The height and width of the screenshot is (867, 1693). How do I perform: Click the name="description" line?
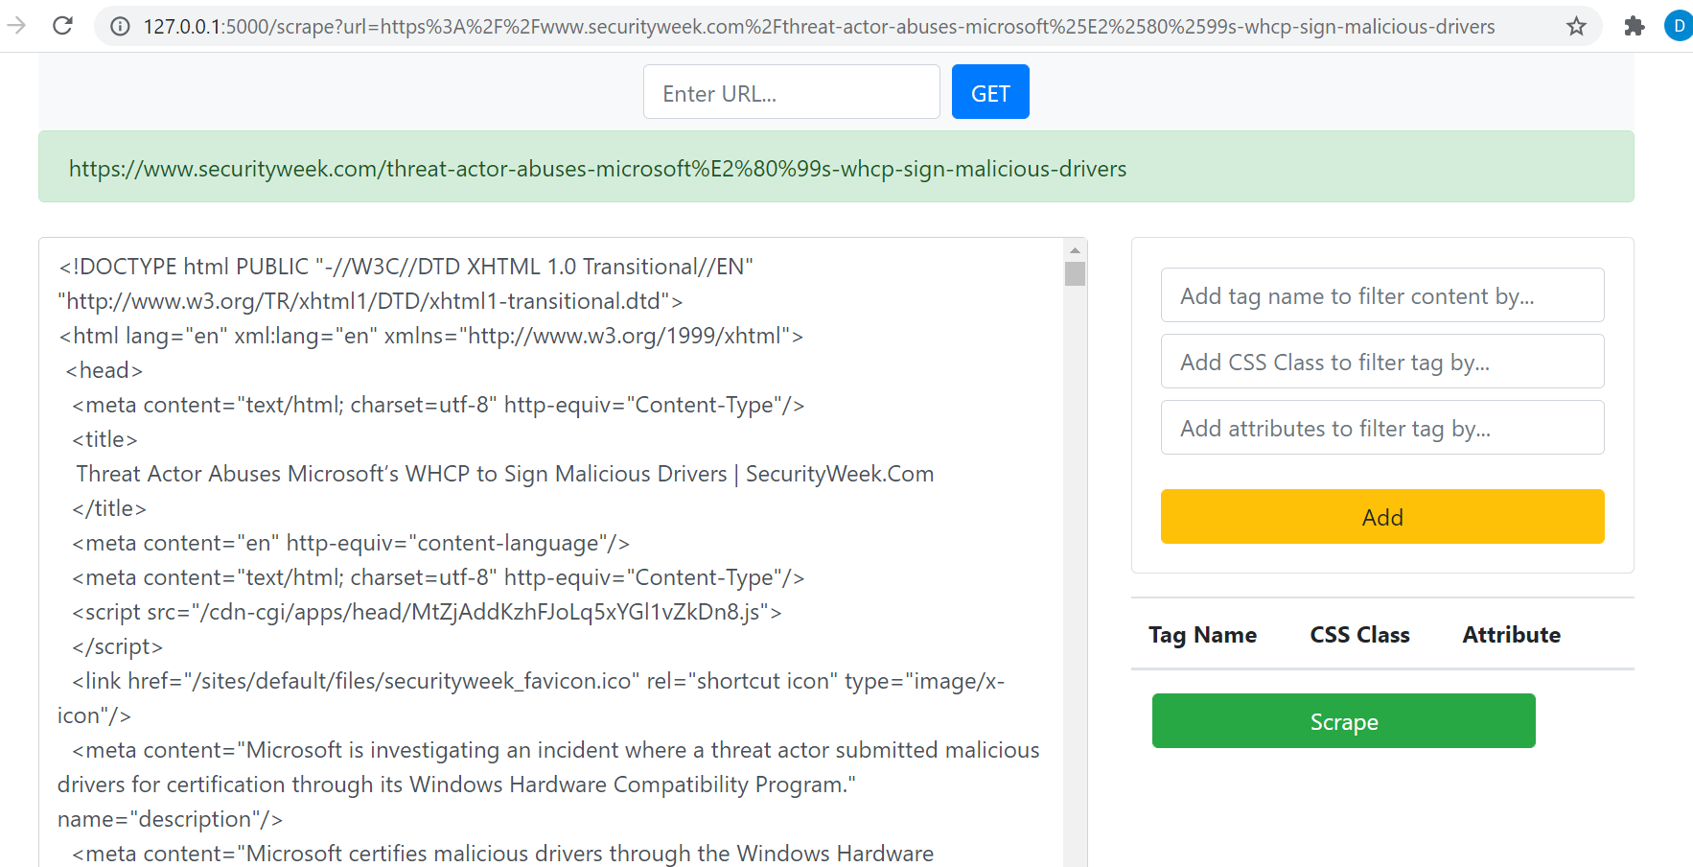point(170,819)
